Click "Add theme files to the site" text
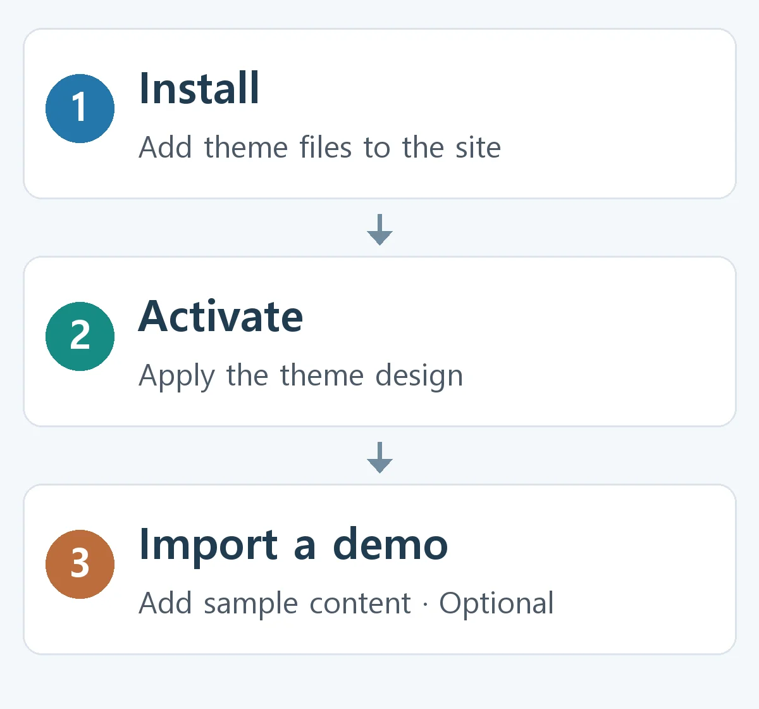759x709 pixels. [x=320, y=147]
